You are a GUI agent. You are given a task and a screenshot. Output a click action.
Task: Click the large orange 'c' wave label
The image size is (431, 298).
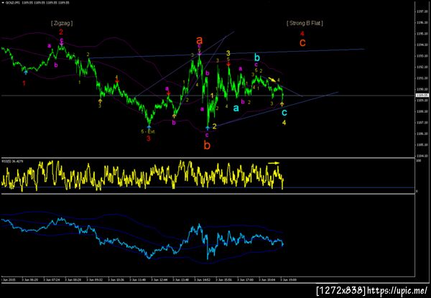tap(302, 43)
